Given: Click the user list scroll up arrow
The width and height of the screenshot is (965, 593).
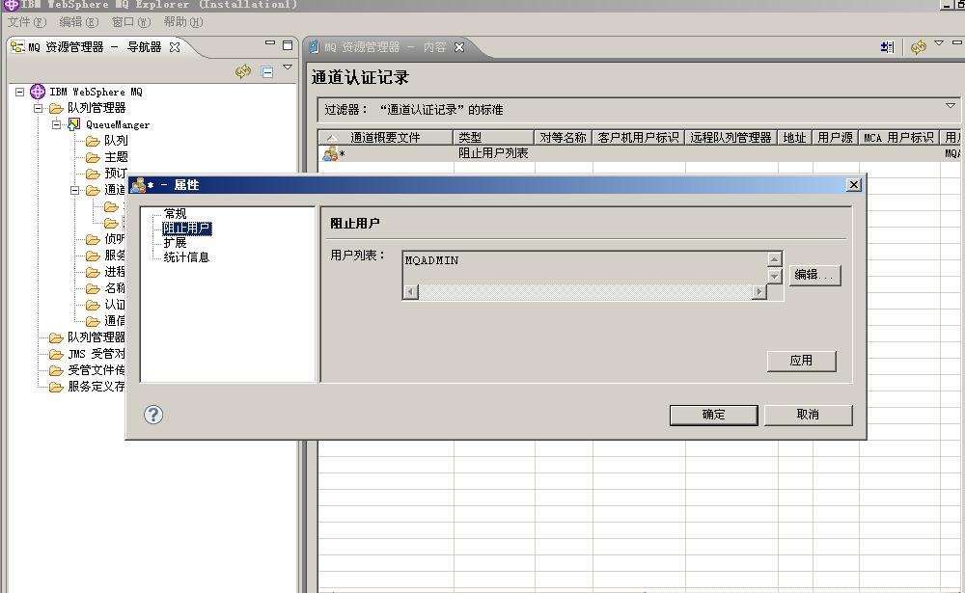Looking at the screenshot, I should tap(774, 258).
